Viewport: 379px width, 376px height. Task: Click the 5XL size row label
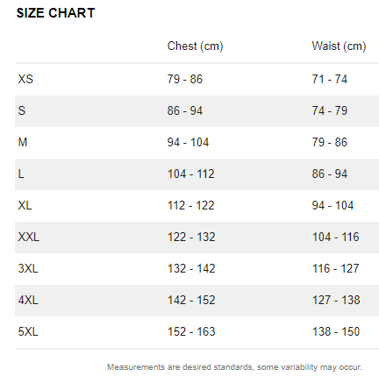pos(28,331)
